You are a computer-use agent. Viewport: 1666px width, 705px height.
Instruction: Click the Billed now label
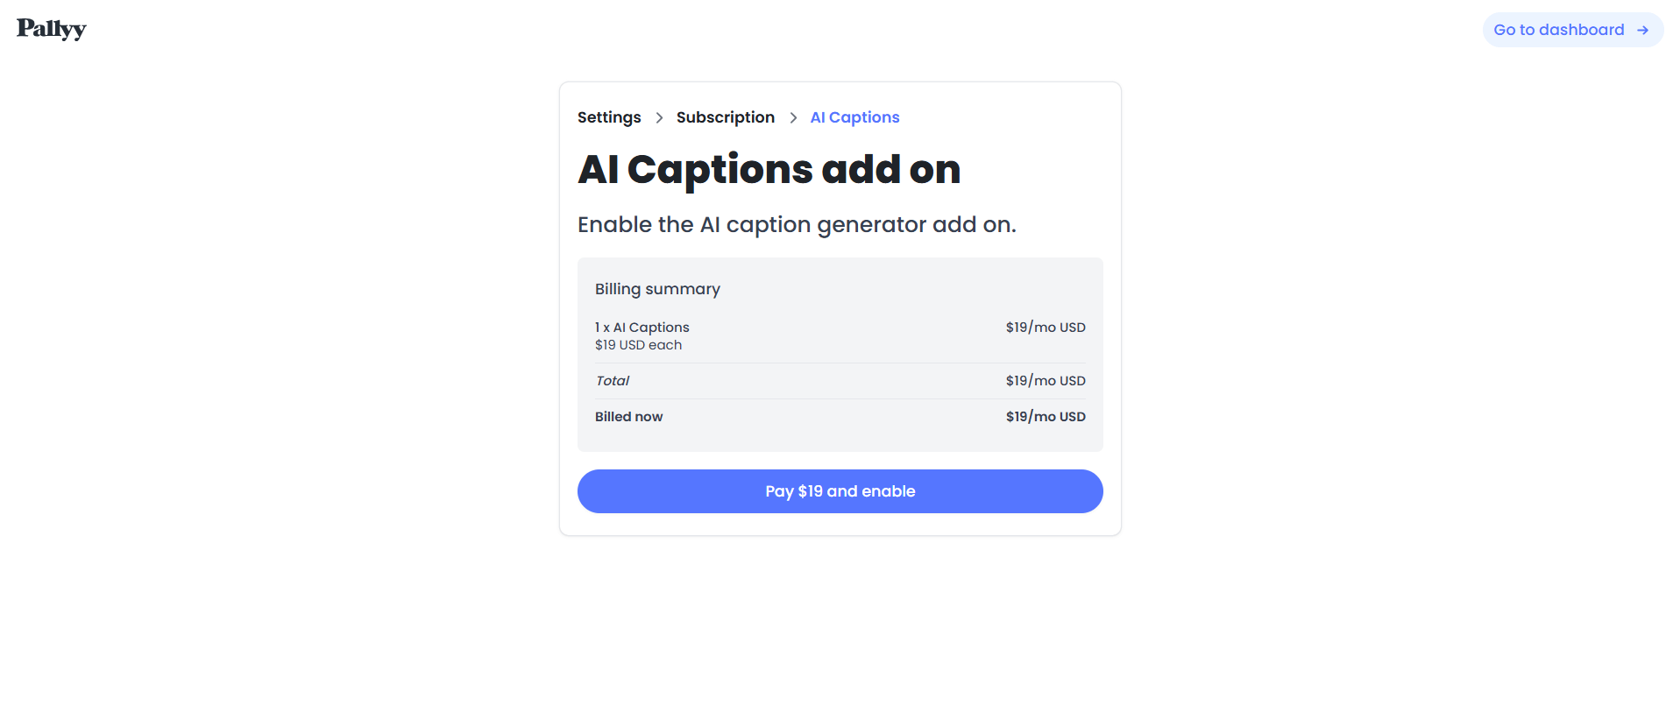coord(628,417)
